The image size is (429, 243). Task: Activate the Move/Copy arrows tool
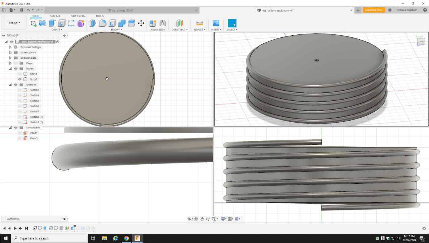coord(141,23)
